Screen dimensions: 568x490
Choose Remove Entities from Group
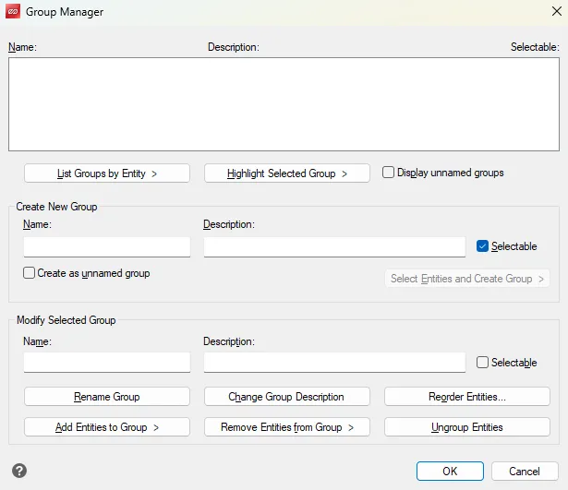tap(286, 427)
